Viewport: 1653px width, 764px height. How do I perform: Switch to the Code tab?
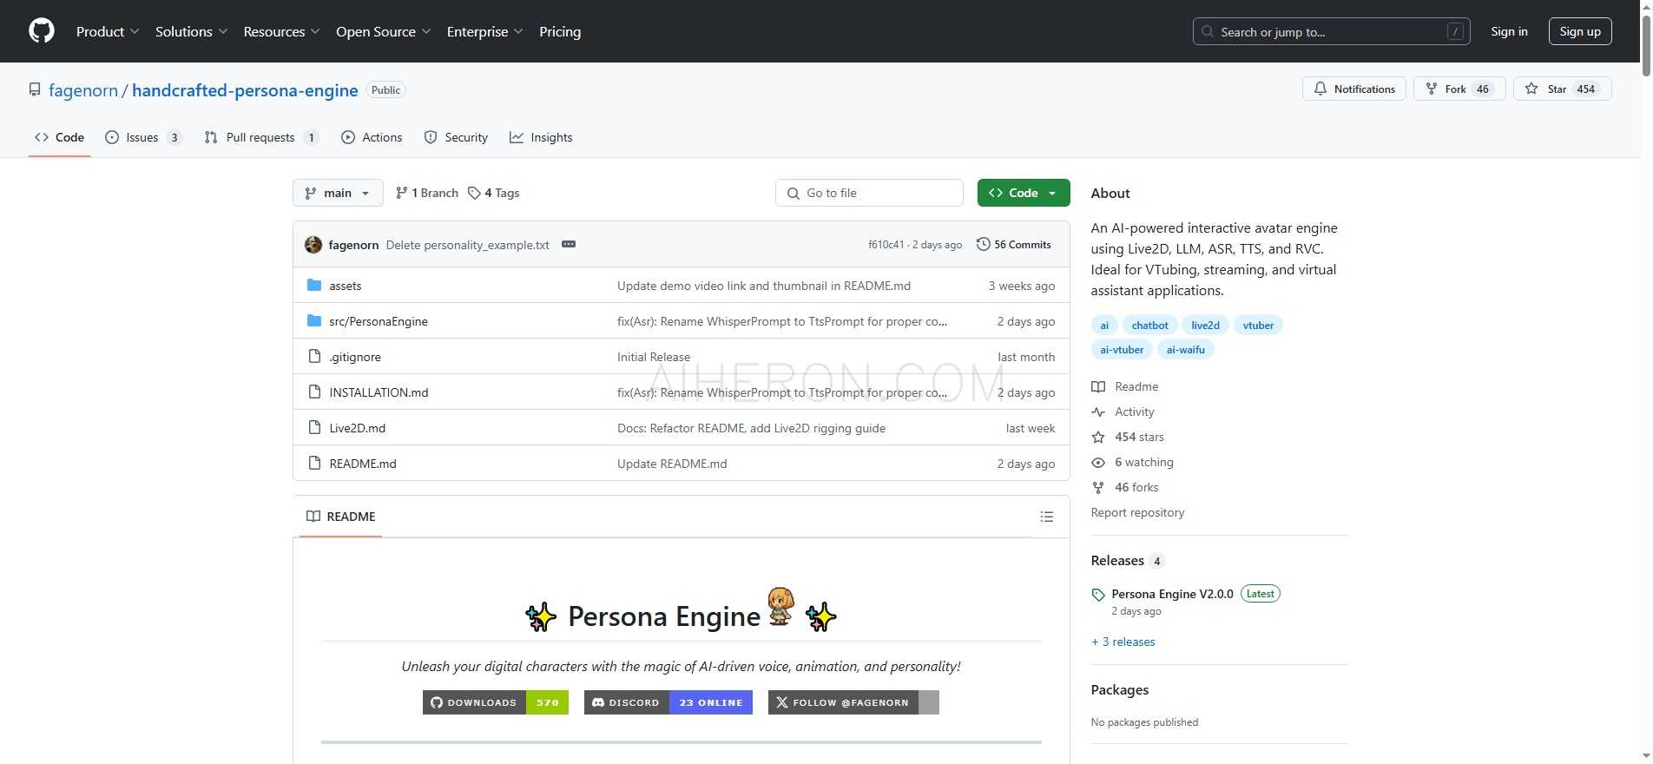coord(59,137)
